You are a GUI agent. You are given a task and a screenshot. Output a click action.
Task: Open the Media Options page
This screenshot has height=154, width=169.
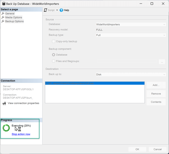(x=14, y=17)
